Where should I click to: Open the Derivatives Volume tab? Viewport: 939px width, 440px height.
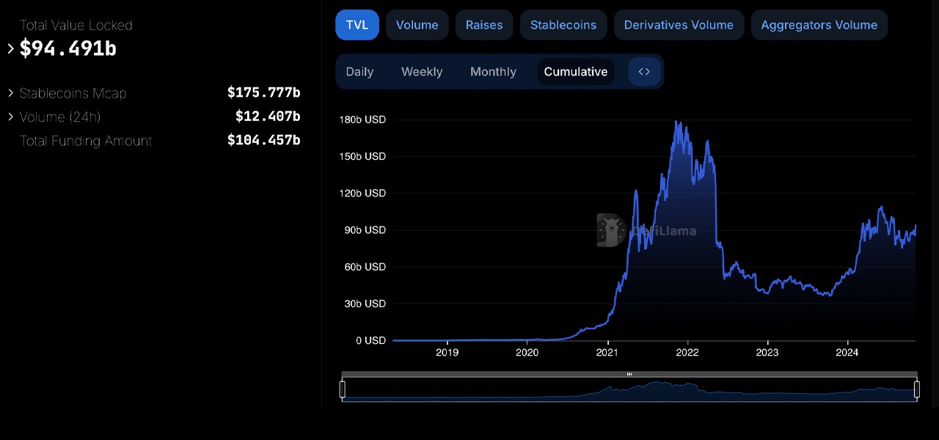[679, 24]
